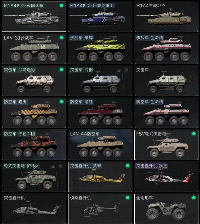Screen dimensions: 200x224
Task: Select the 突击直升机-狮王 helicopter skin
Action: 166,177
